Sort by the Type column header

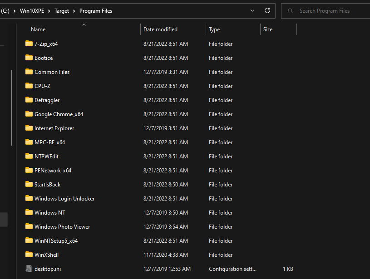[214, 29]
